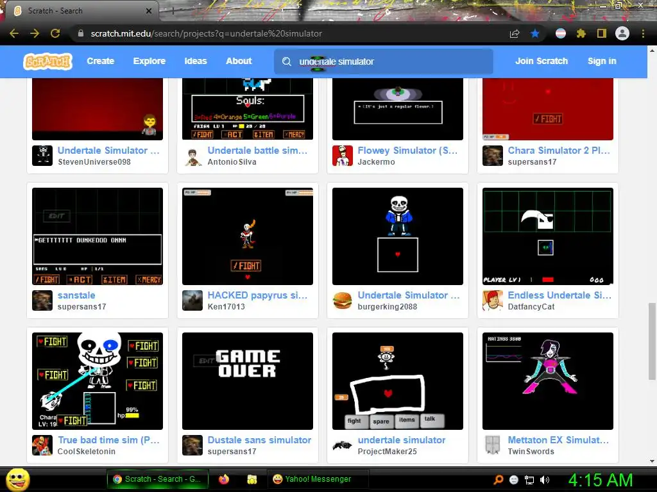Open the lowercase undertale simulator link by ProjectMaker25

pos(402,440)
